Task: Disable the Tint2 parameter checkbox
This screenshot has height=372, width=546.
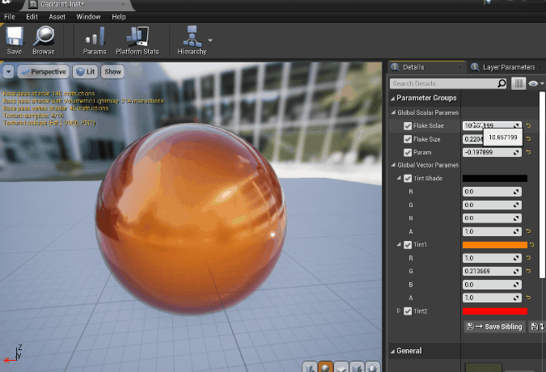Action: (408, 311)
